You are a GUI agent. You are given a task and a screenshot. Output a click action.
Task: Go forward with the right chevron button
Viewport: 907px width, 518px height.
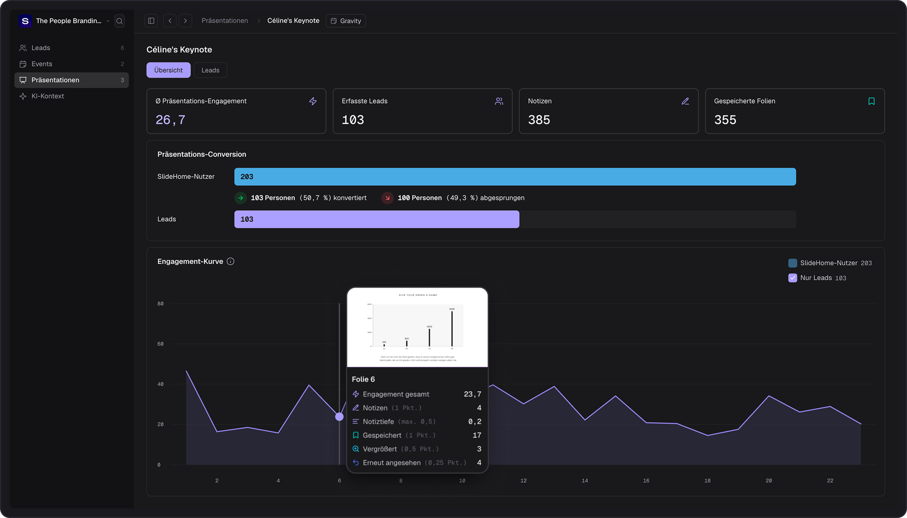(185, 21)
